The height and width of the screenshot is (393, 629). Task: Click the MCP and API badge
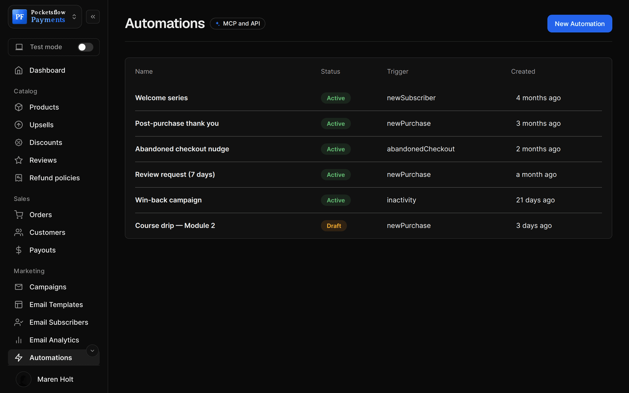pyautogui.click(x=237, y=24)
